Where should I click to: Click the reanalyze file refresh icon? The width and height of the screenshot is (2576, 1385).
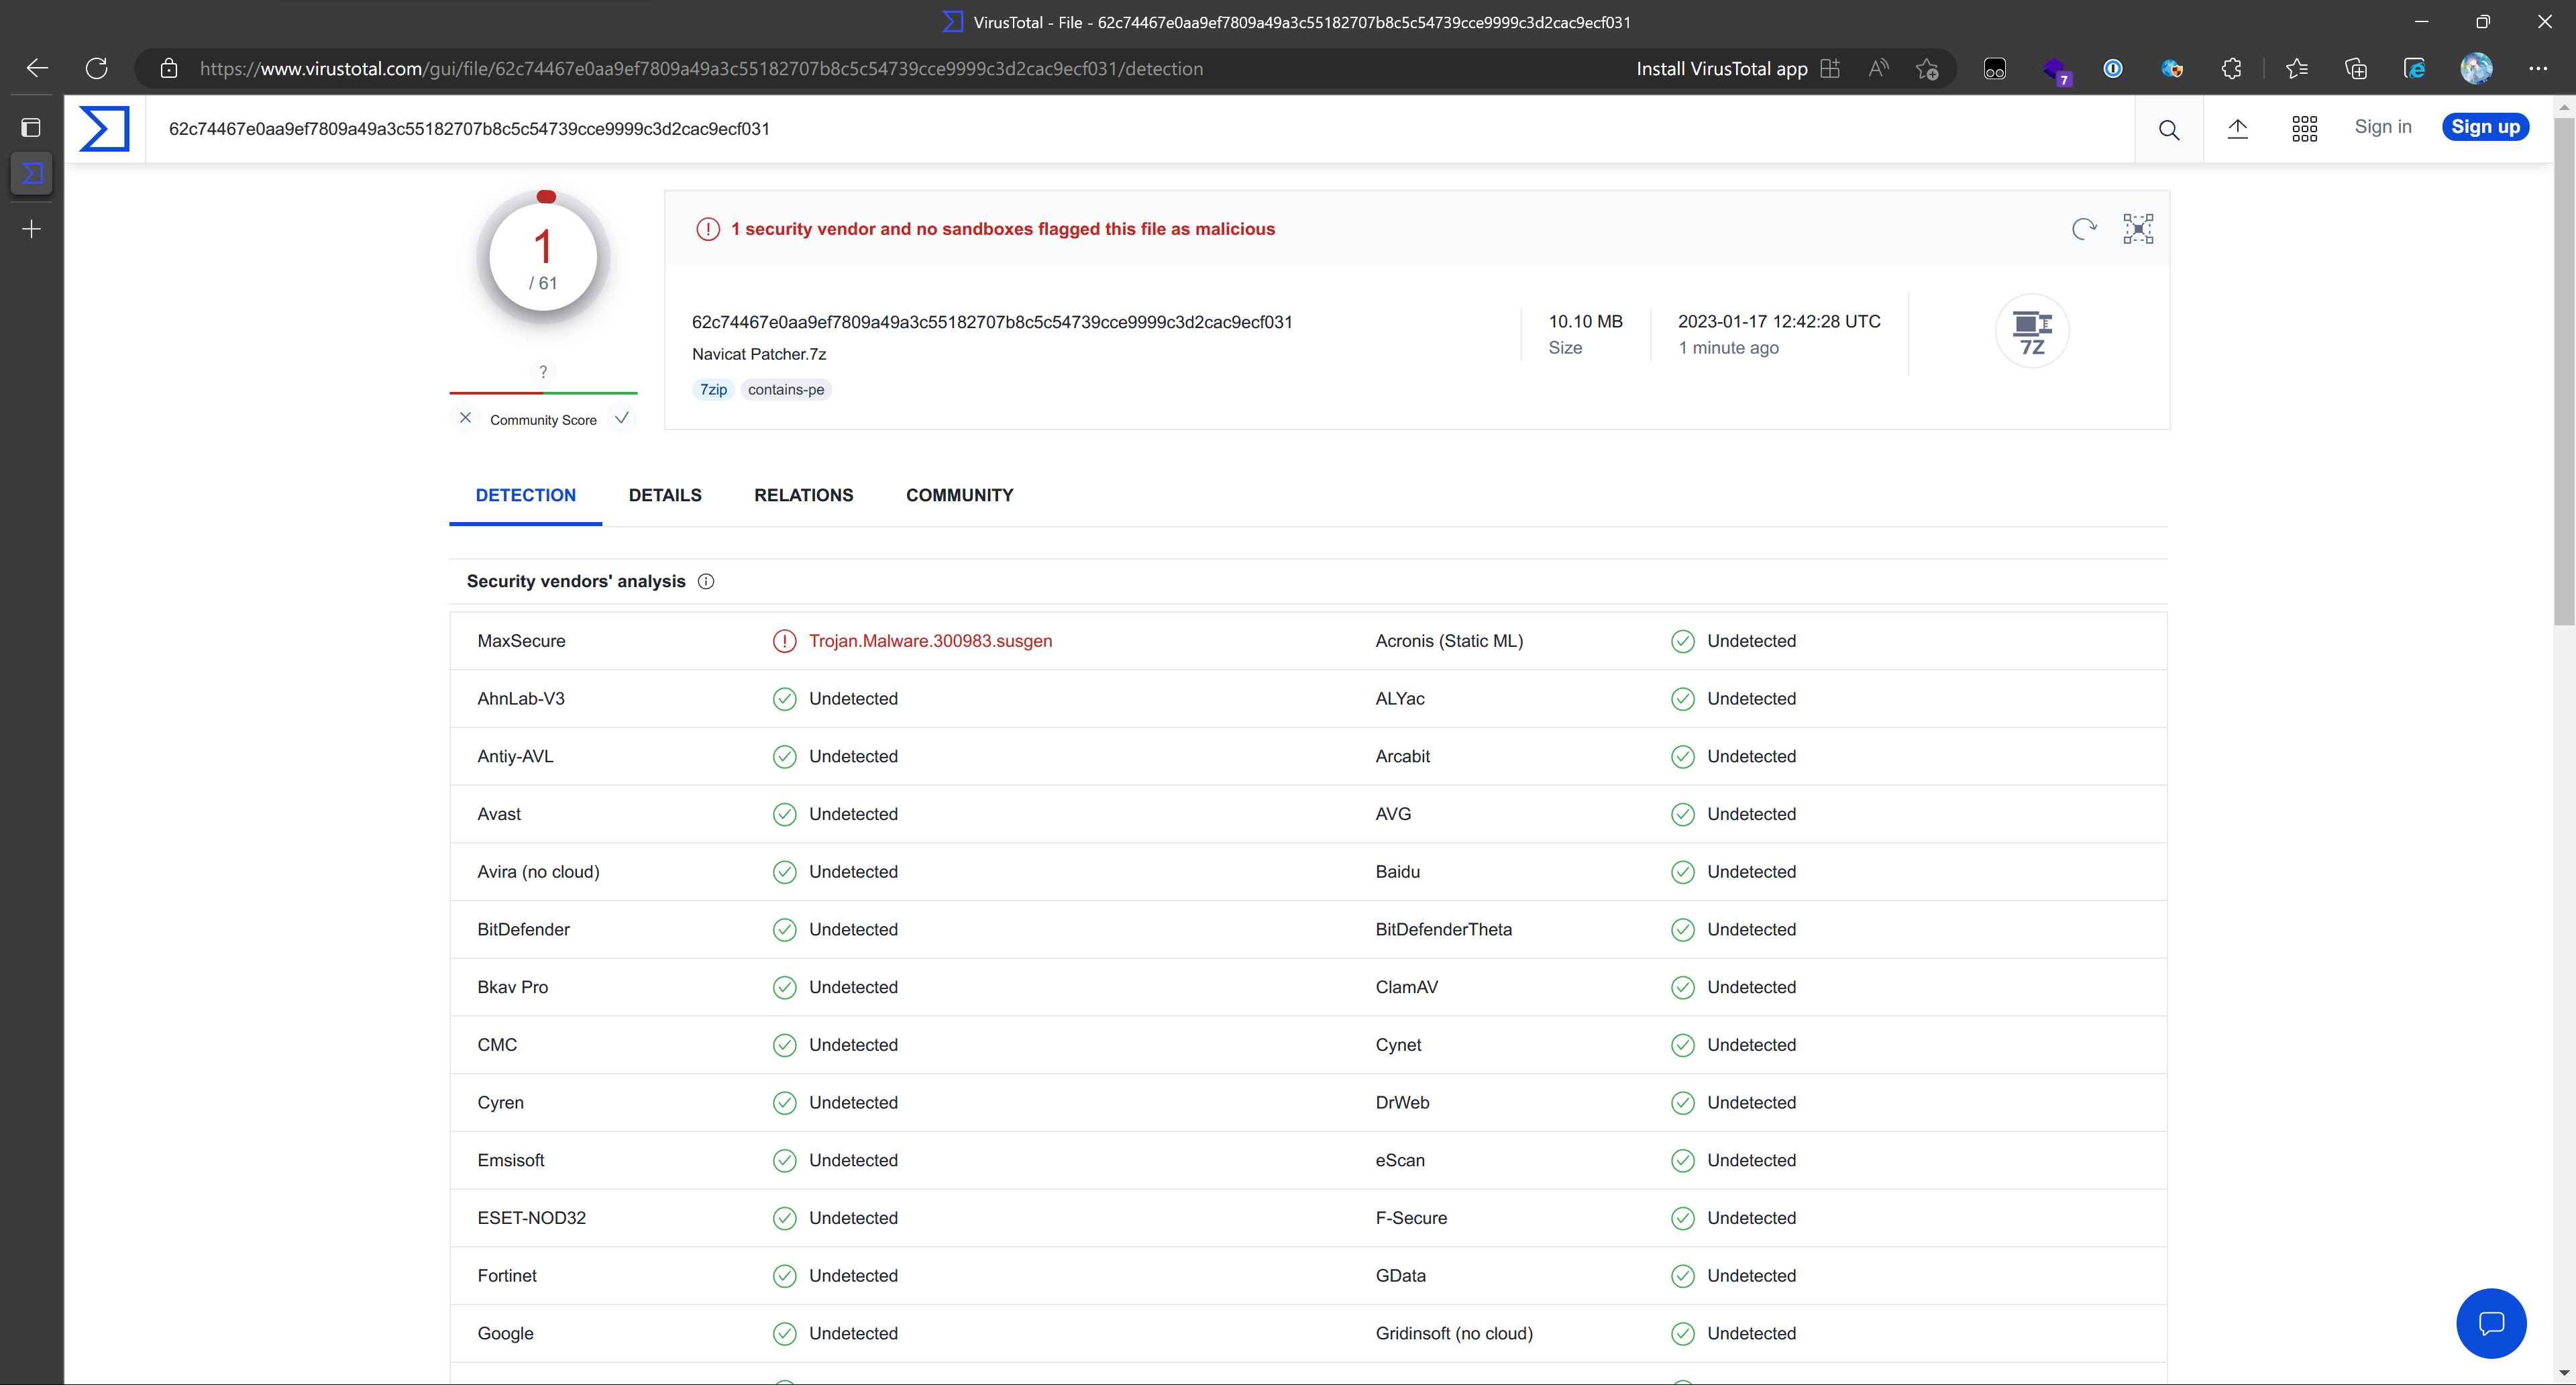click(x=2084, y=229)
